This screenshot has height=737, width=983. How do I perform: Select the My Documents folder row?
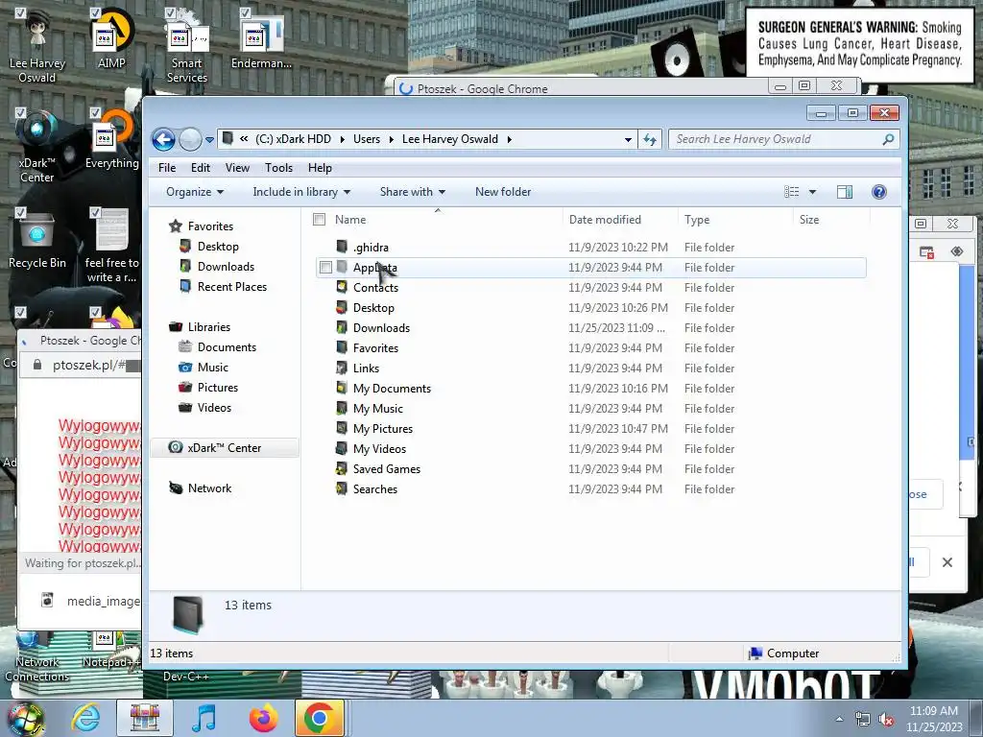click(x=591, y=389)
